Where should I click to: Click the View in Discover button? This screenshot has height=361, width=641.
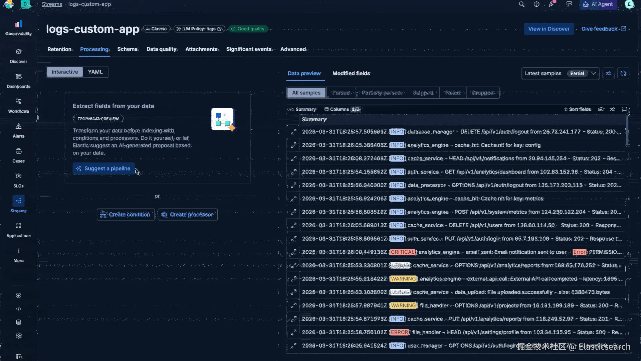(x=549, y=29)
